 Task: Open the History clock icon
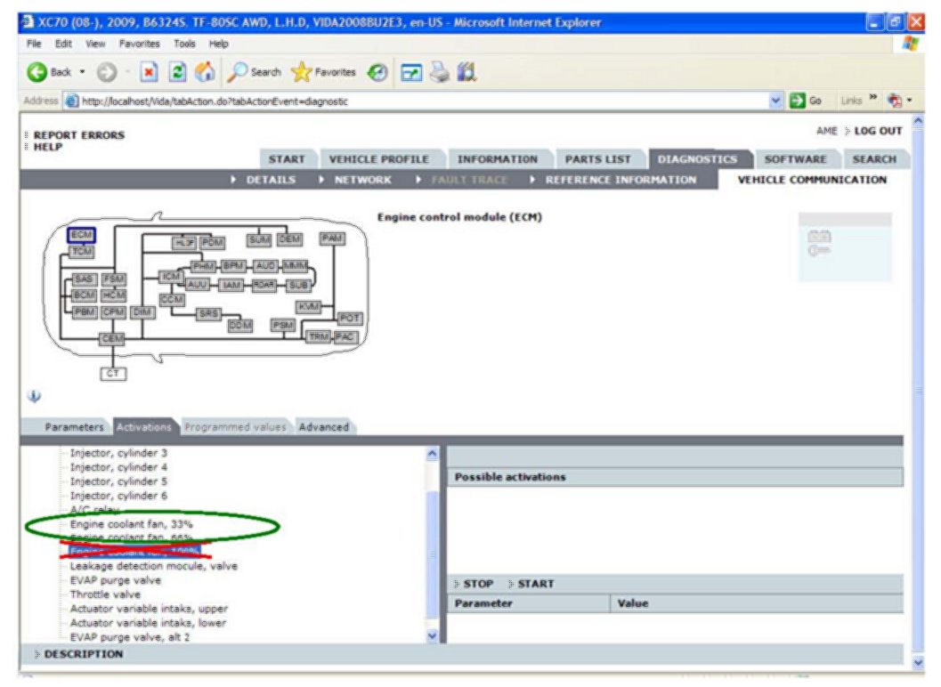[x=377, y=73]
